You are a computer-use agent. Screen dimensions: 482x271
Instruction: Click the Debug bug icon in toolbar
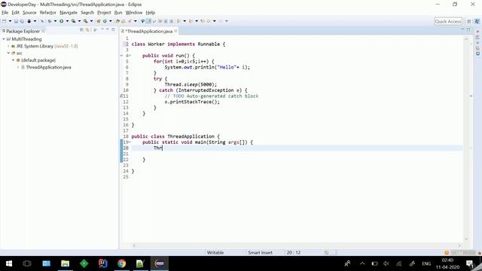click(x=49, y=21)
